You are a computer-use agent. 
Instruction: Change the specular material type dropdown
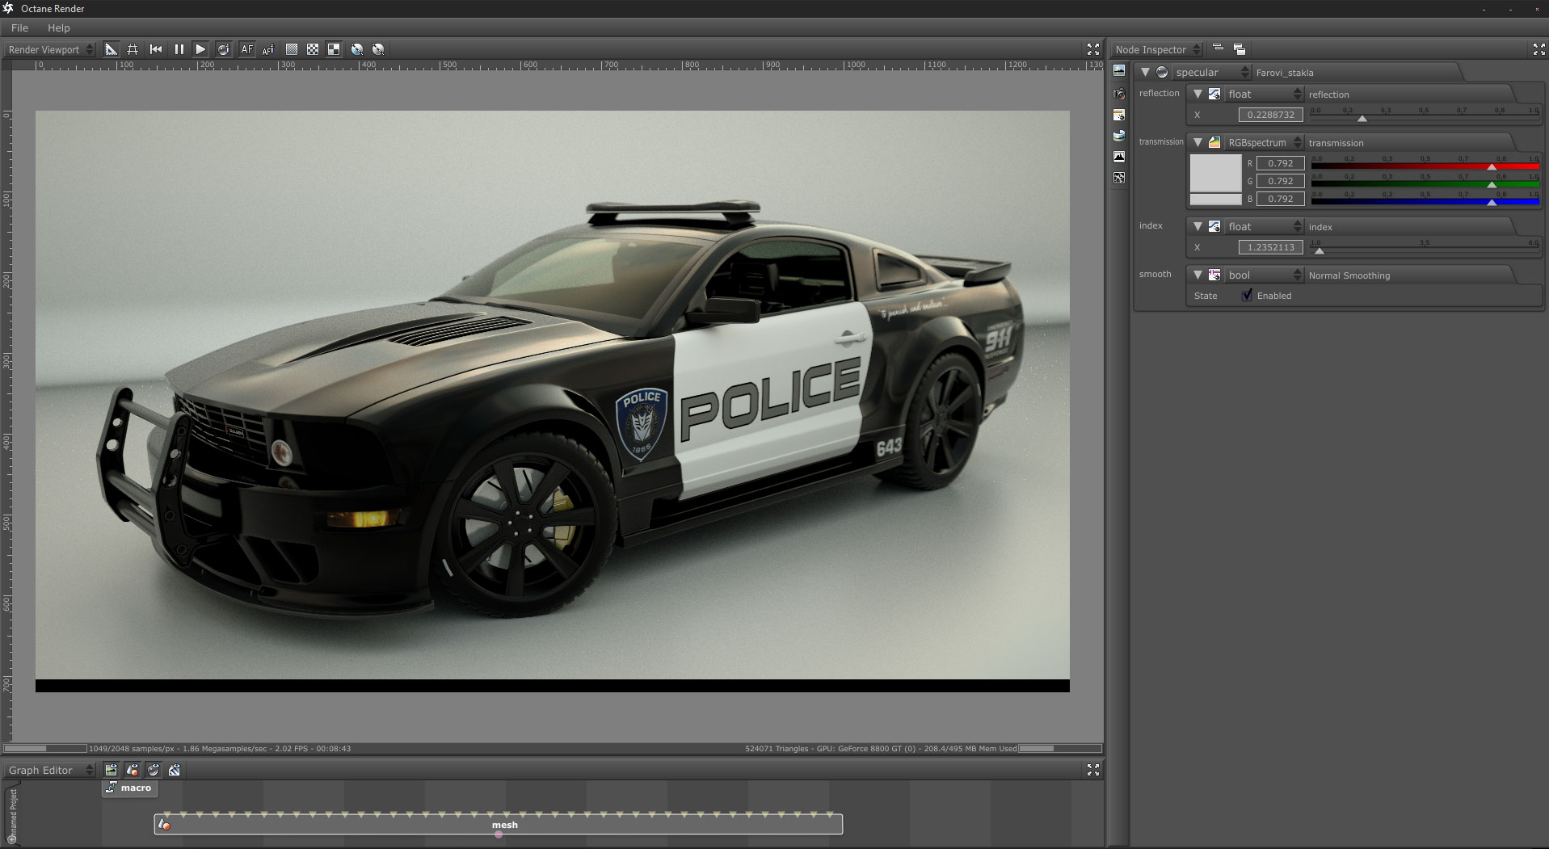coord(1211,72)
